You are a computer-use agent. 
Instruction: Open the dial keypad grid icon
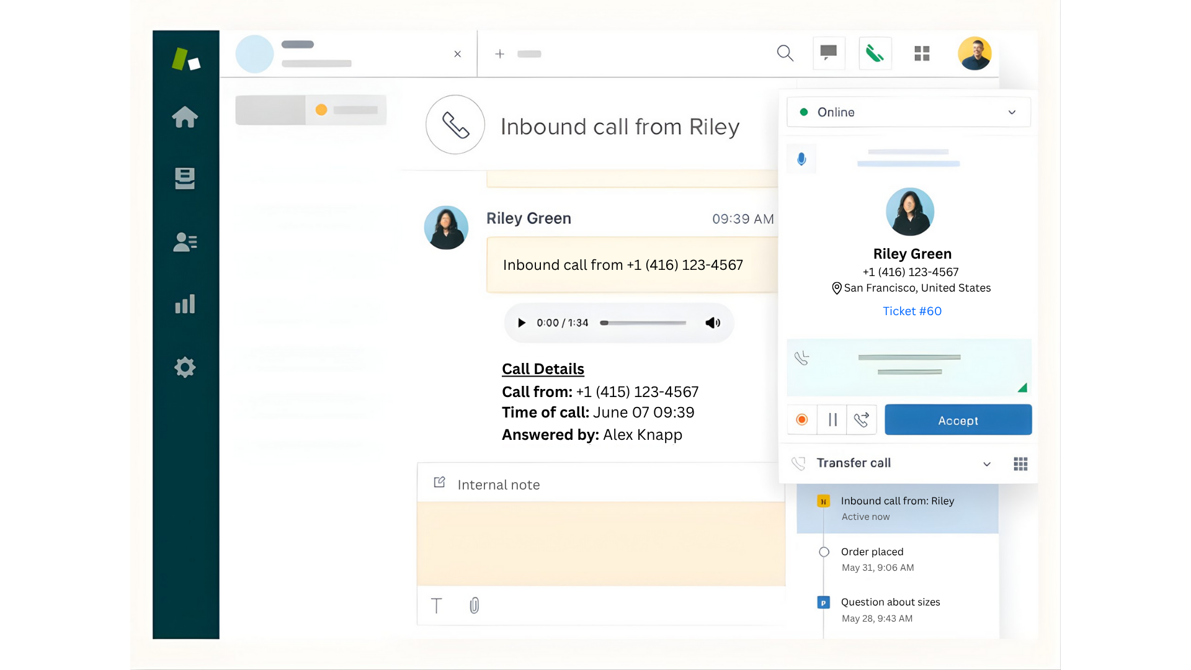(x=1020, y=464)
